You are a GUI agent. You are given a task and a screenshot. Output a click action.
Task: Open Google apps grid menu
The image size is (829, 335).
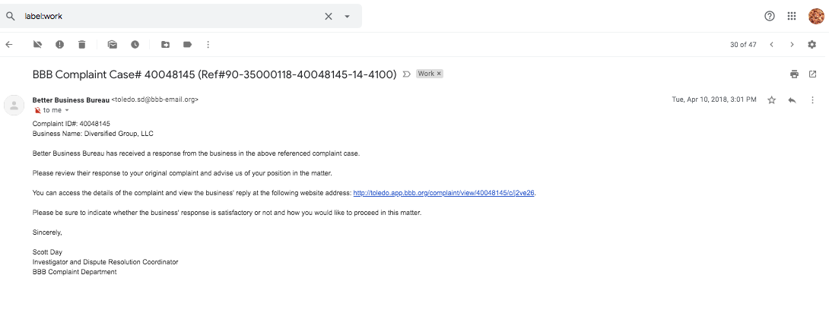point(792,16)
